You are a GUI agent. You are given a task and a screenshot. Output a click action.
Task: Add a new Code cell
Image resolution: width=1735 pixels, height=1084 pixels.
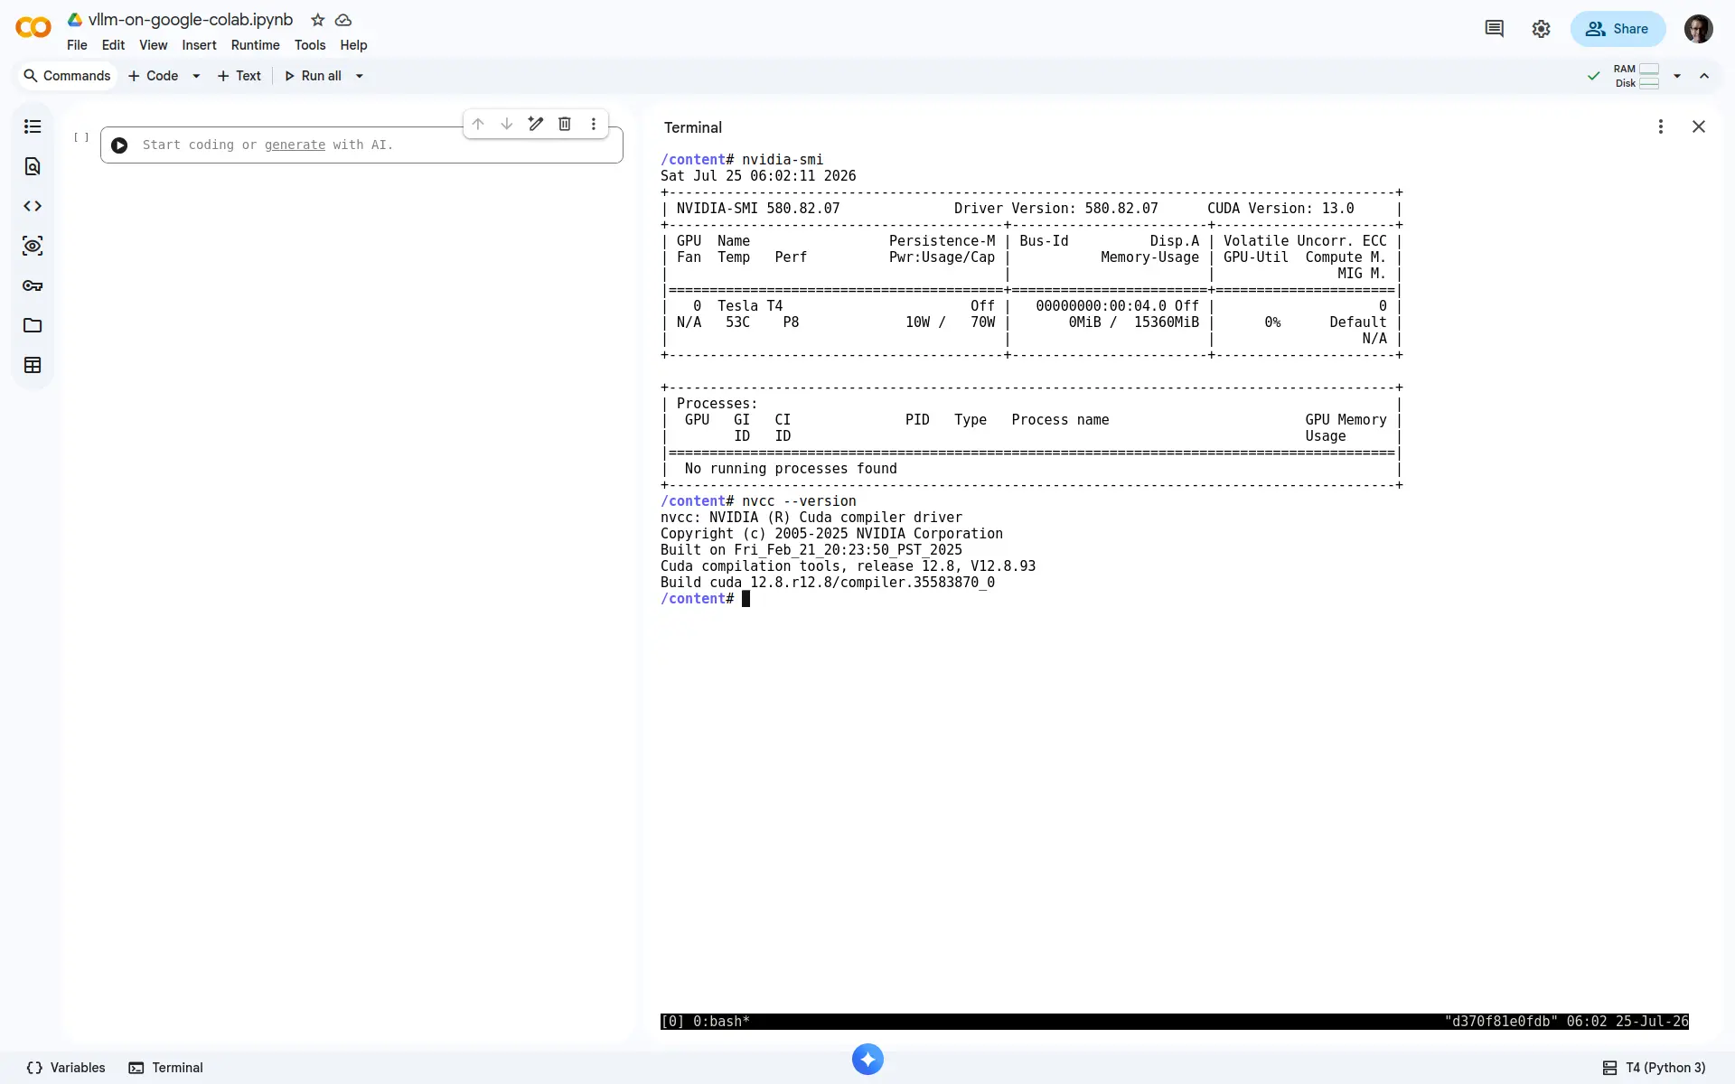(154, 76)
